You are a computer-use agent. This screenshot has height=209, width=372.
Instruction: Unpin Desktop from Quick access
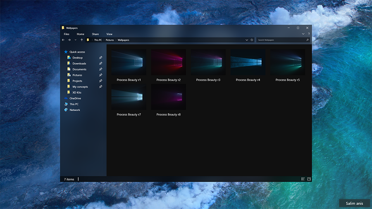click(x=101, y=58)
